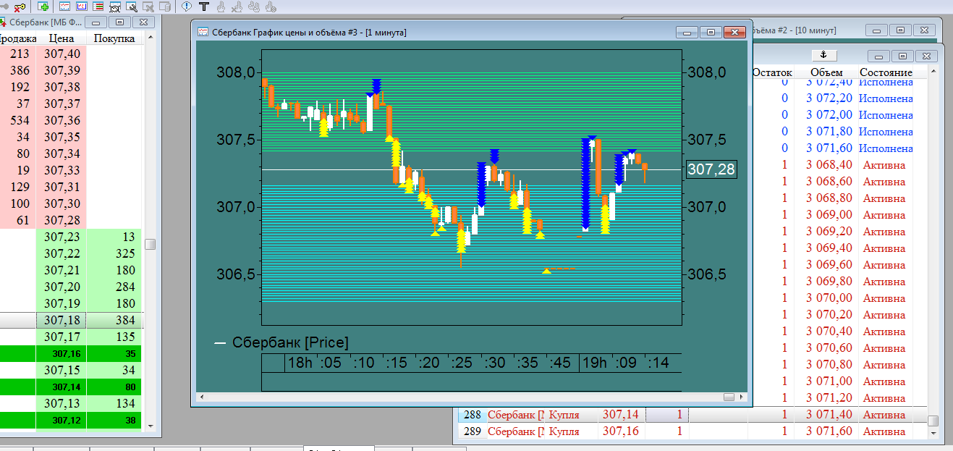Click the last greyed hand icon in toolbar

(271, 7)
